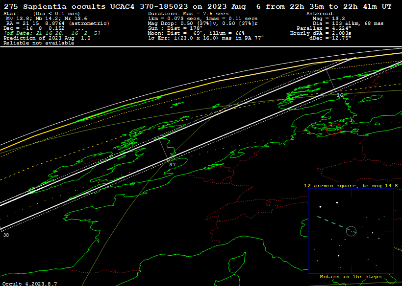This screenshot has width=402, height=286.
Task: Click the red circle marker on the map
Action: (334, 129)
